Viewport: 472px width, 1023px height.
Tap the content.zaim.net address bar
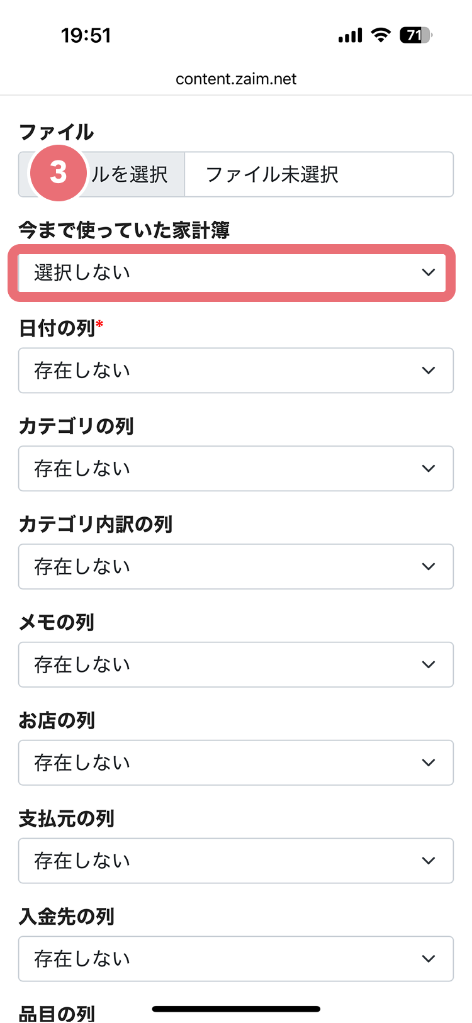pyautogui.click(x=236, y=79)
